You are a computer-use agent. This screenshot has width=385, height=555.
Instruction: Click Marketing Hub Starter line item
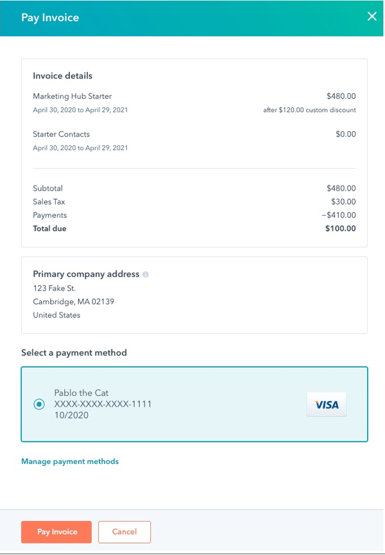71,96
